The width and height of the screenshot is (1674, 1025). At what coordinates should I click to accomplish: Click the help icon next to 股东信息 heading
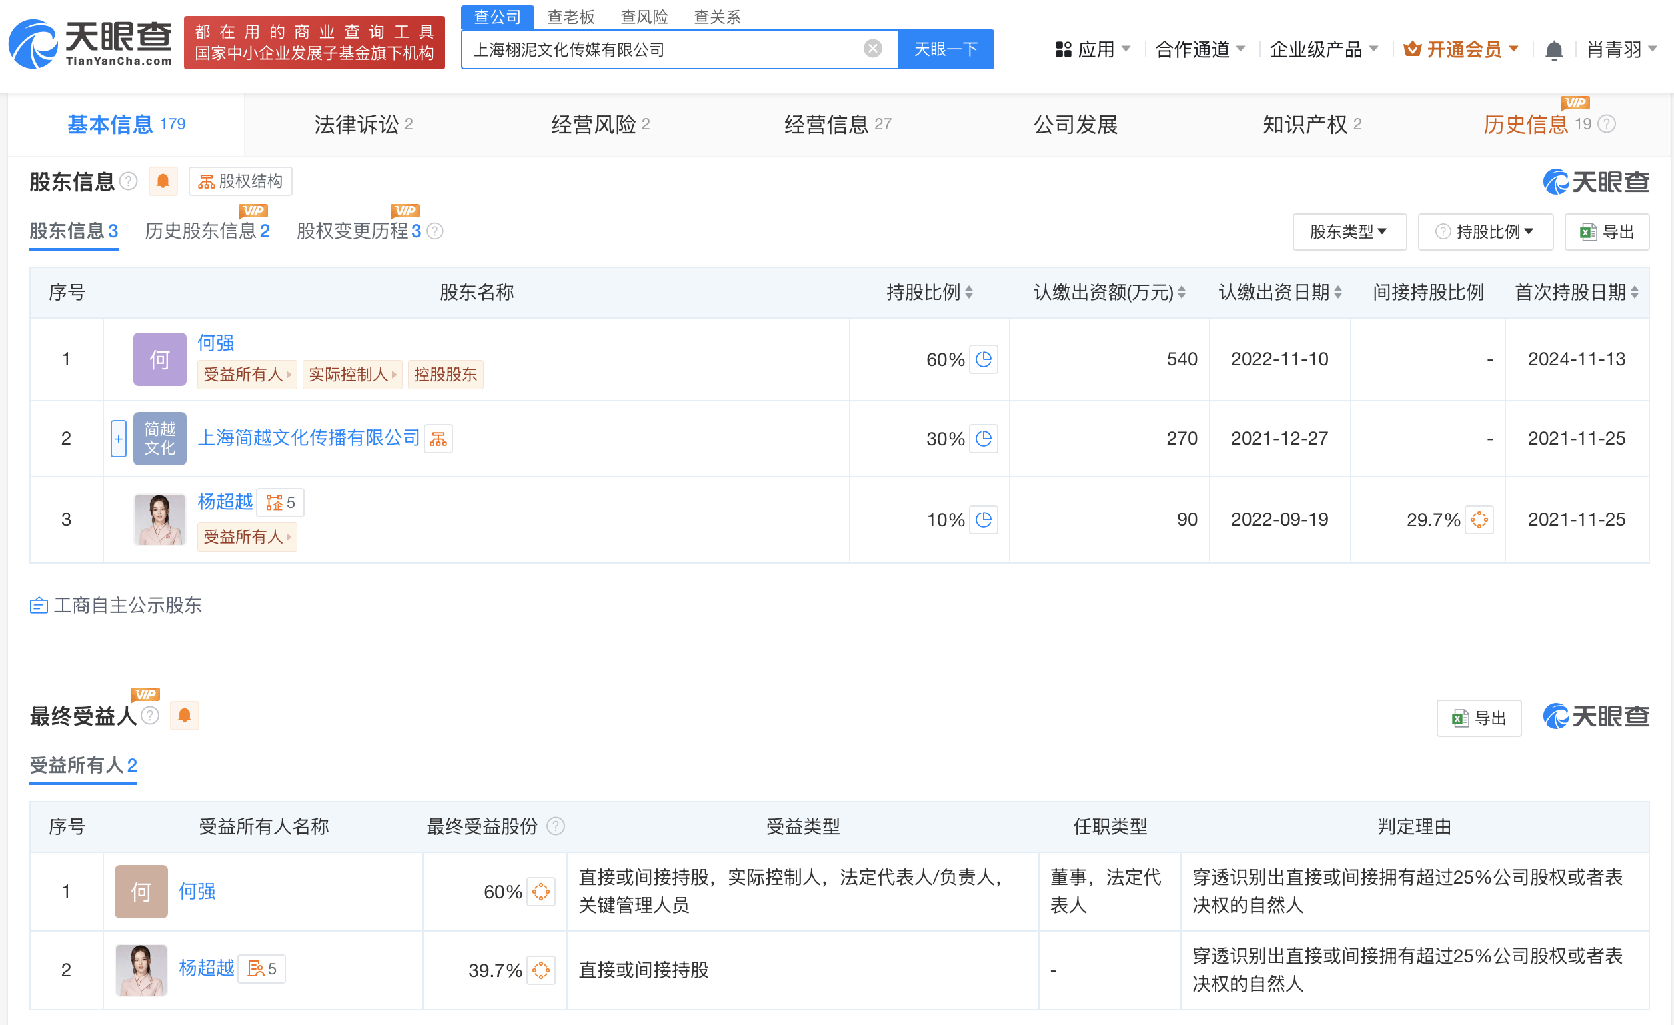click(129, 181)
